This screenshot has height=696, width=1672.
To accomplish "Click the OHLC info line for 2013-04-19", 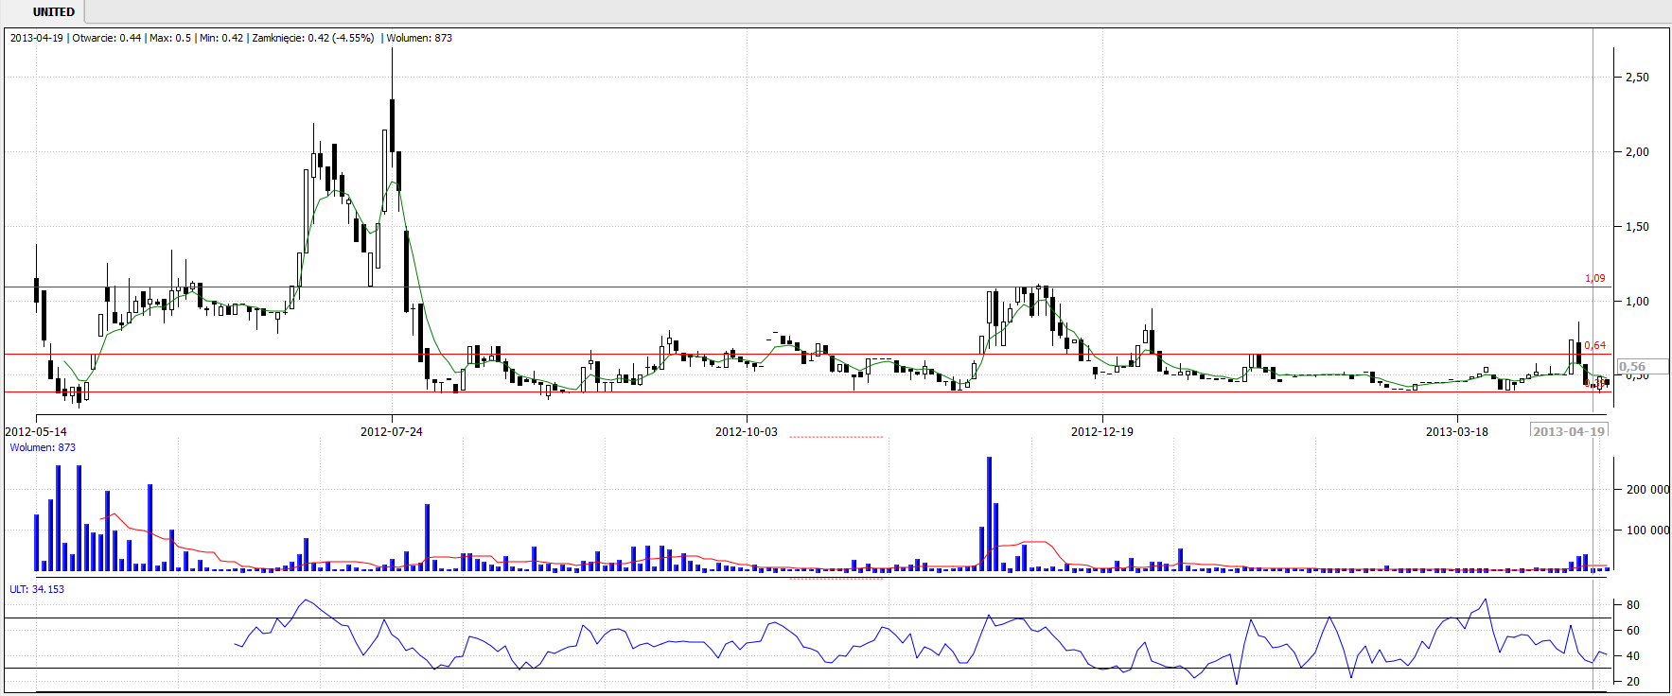I will [231, 38].
